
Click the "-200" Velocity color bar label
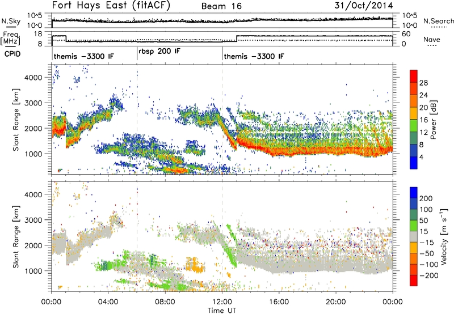tap(428, 275)
